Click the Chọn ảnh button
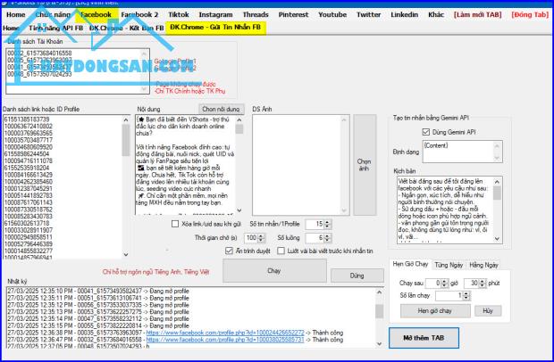This screenshot has height=362, width=554. [365, 165]
